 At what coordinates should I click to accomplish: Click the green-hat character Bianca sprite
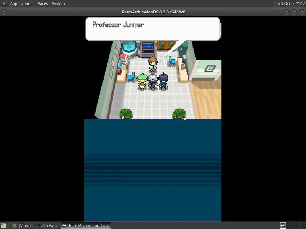coord(142,82)
